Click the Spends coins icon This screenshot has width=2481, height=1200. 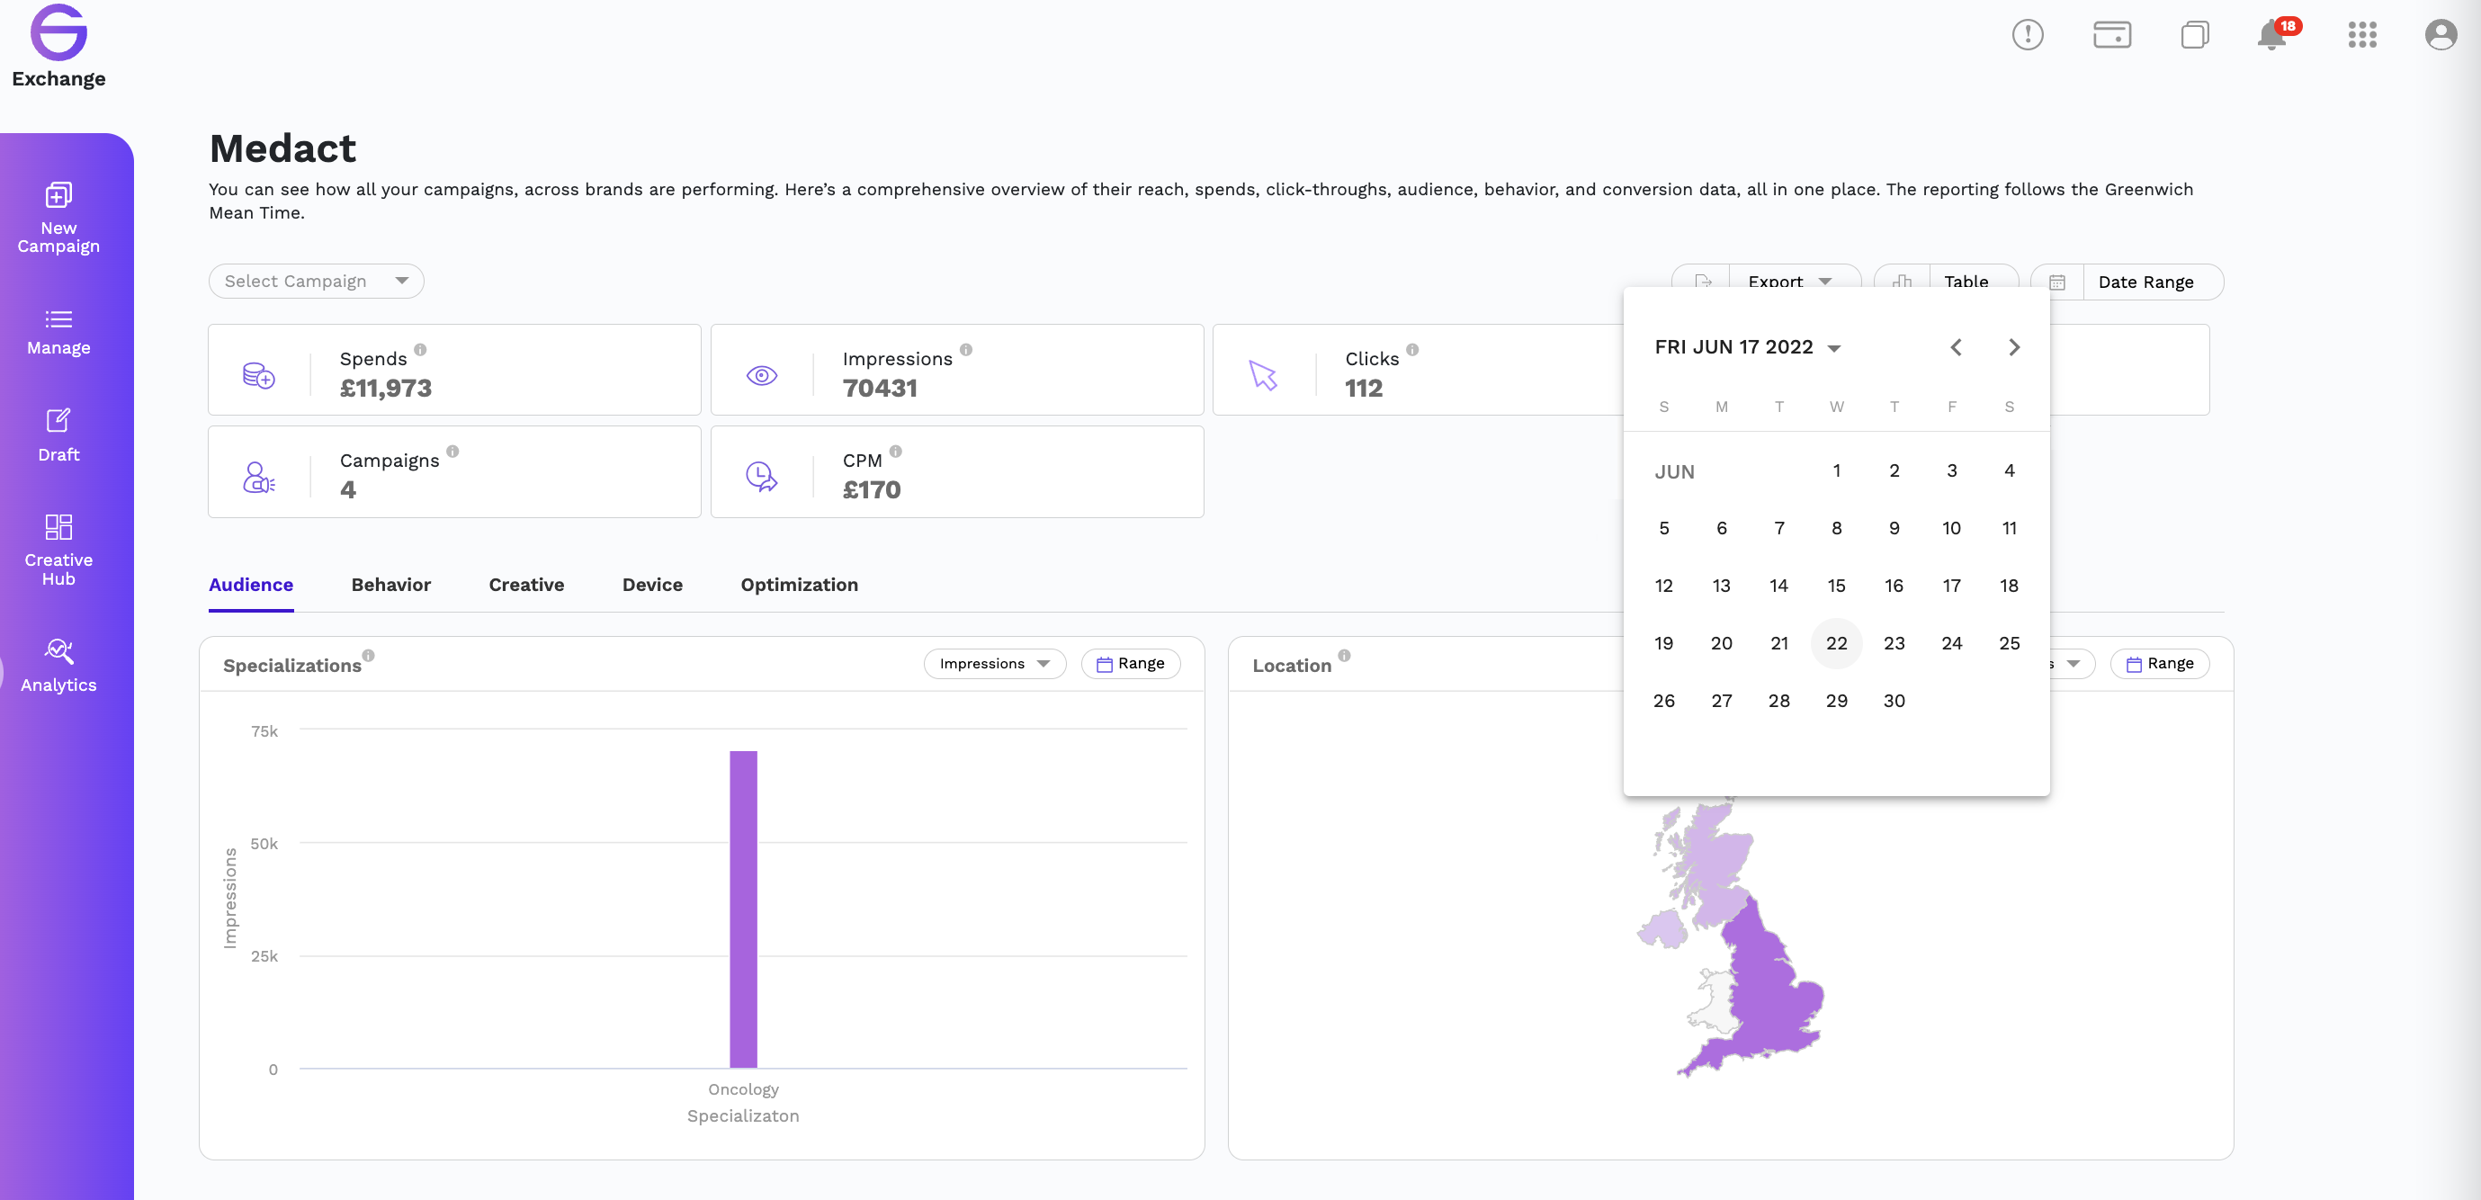pyautogui.click(x=258, y=376)
